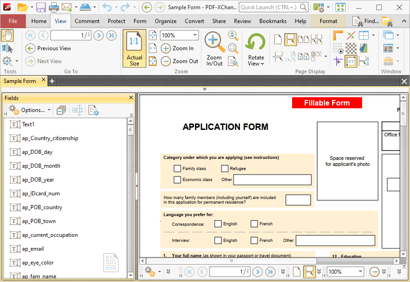Click Zoom Out button
This screenshot has height=282, width=410.
pos(179,61)
